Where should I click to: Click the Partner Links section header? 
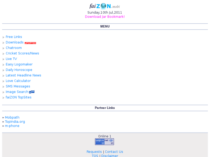[x=105, y=108]
